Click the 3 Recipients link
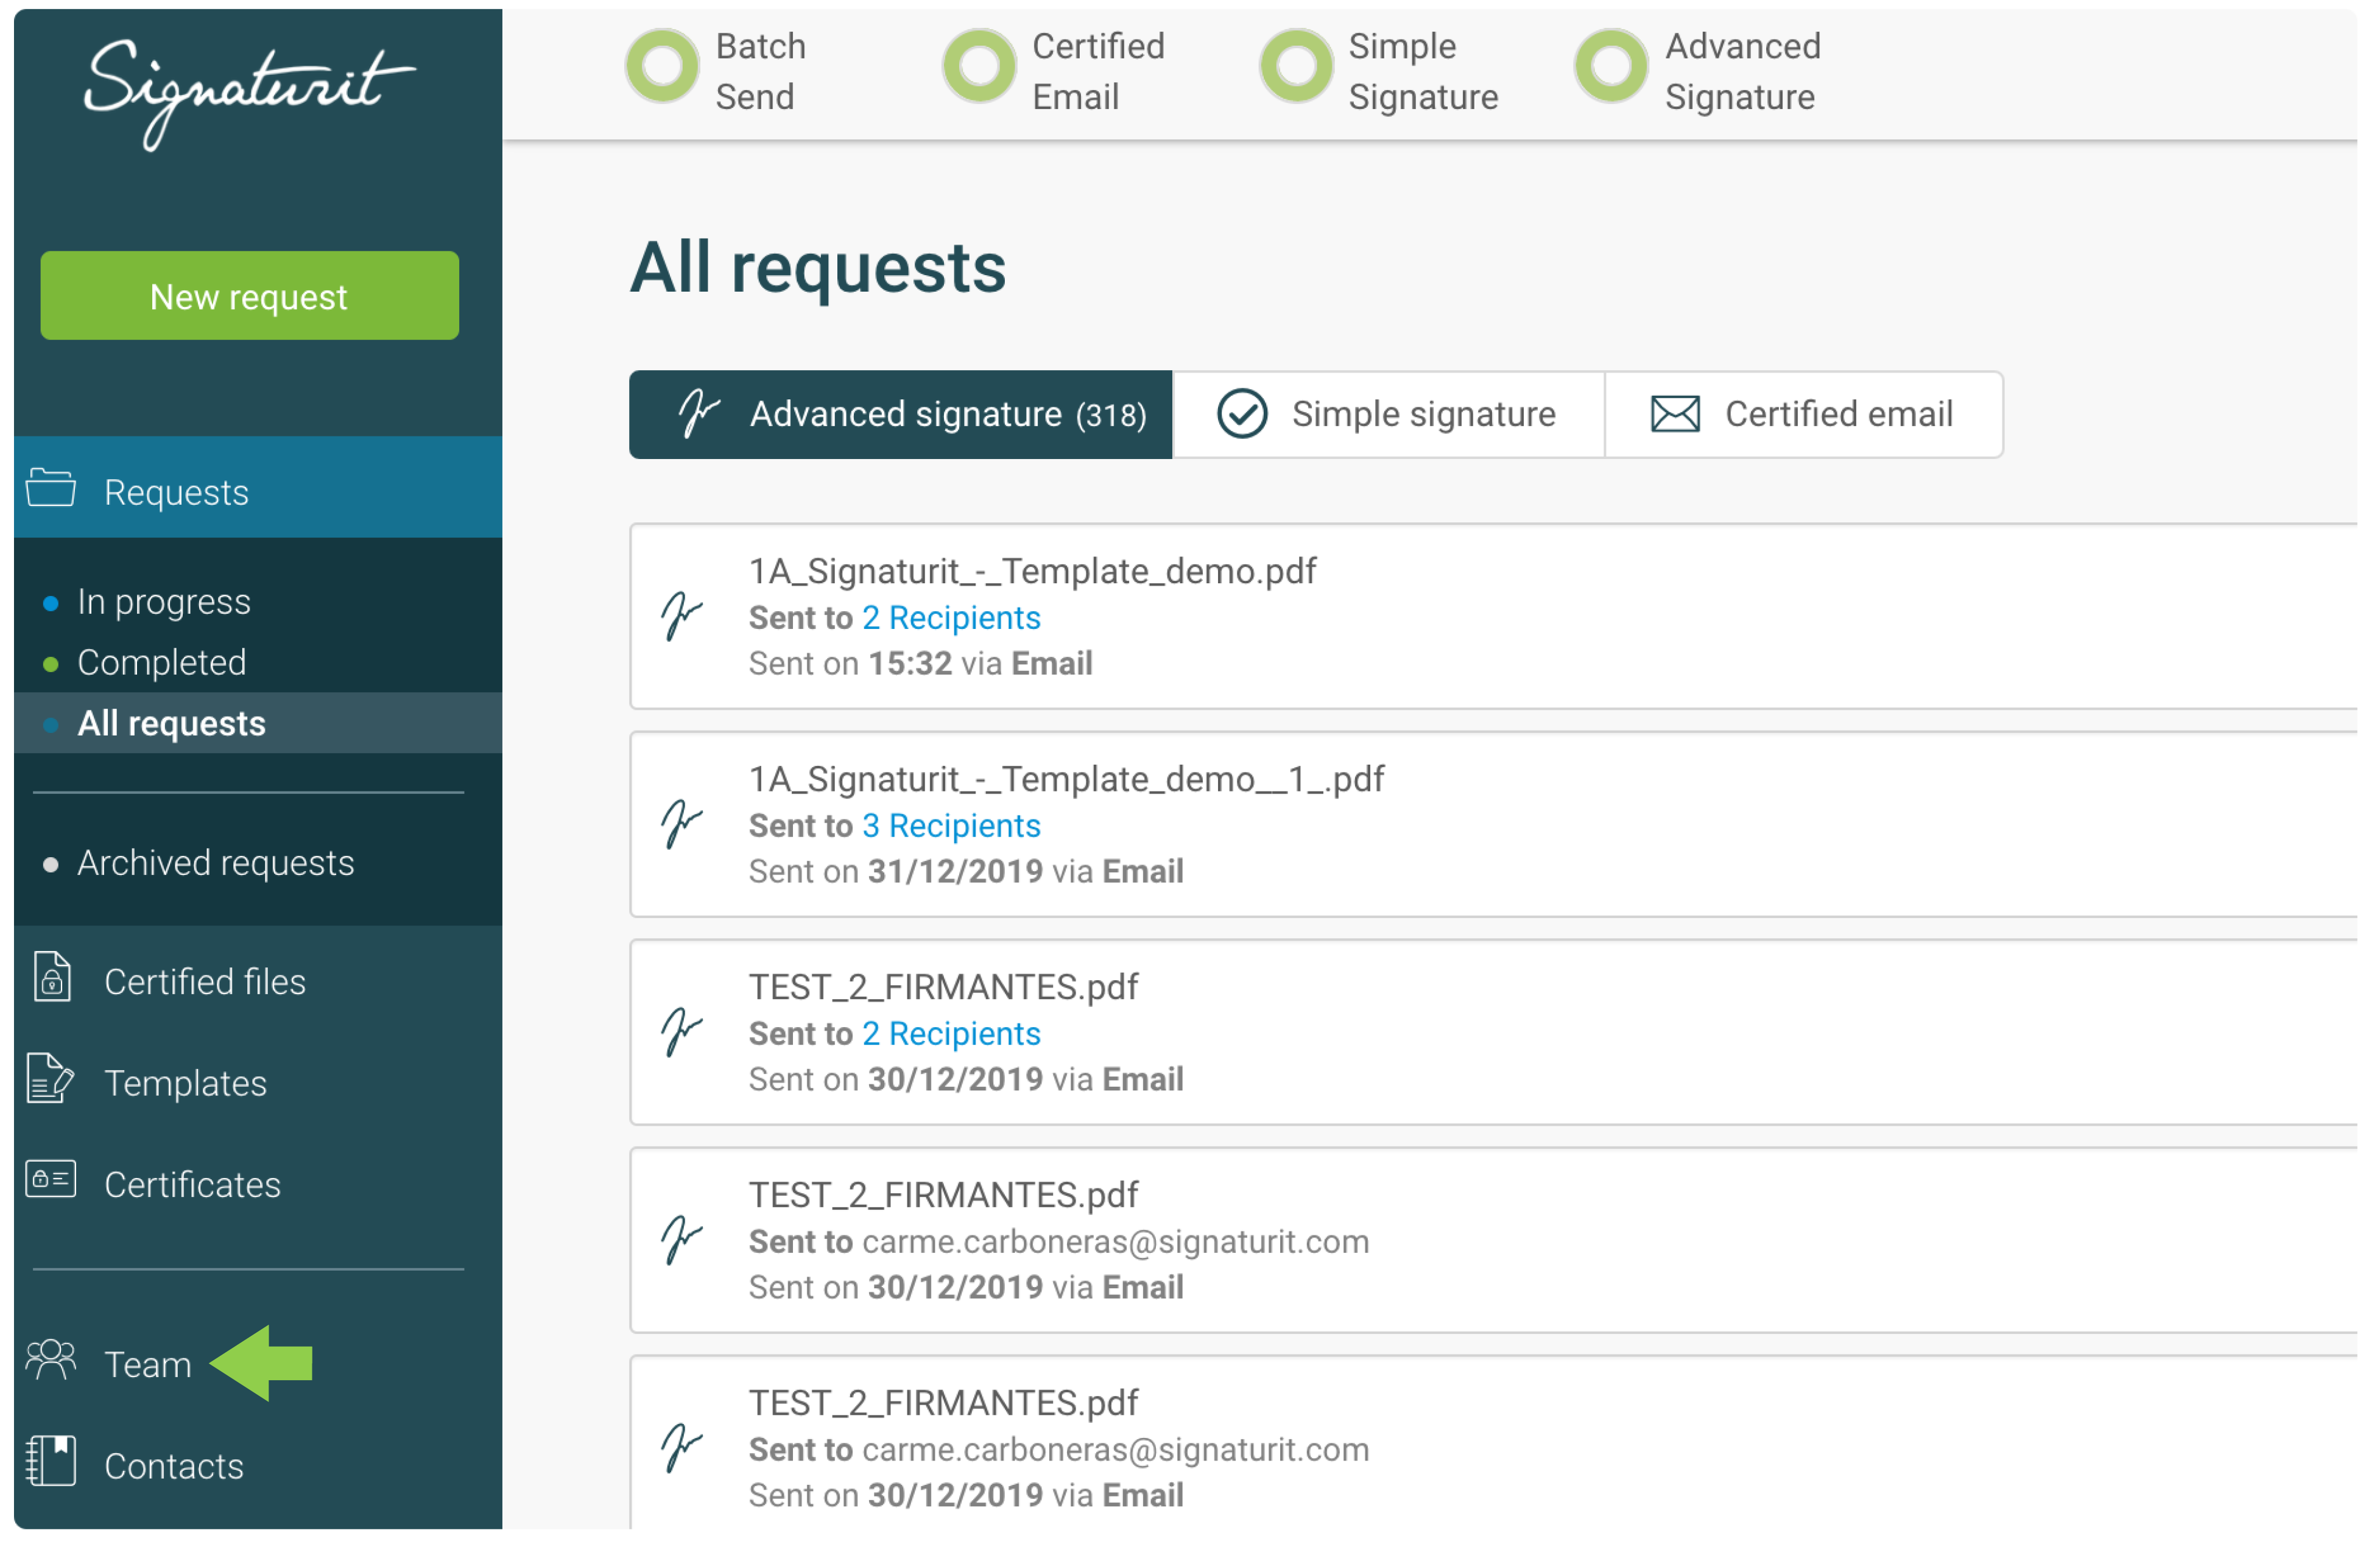 click(x=952, y=827)
